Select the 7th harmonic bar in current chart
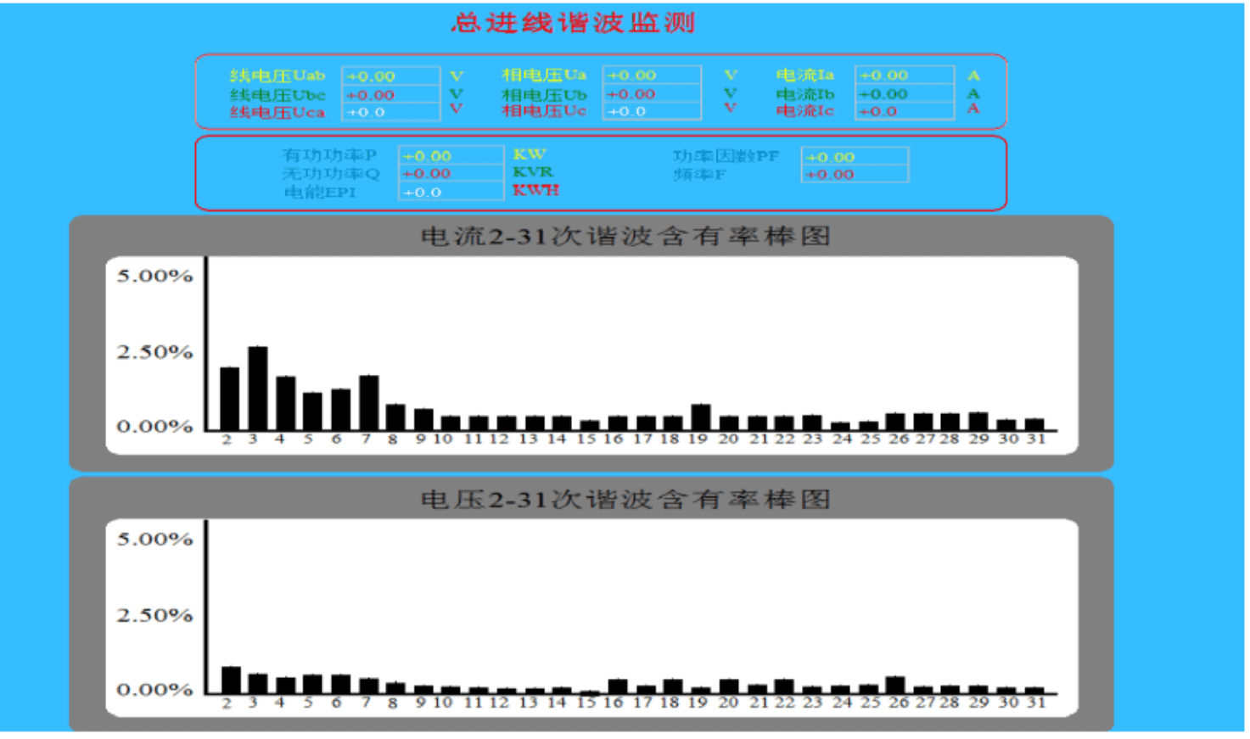Screen dimensions: 1250x739 point(368,402)
